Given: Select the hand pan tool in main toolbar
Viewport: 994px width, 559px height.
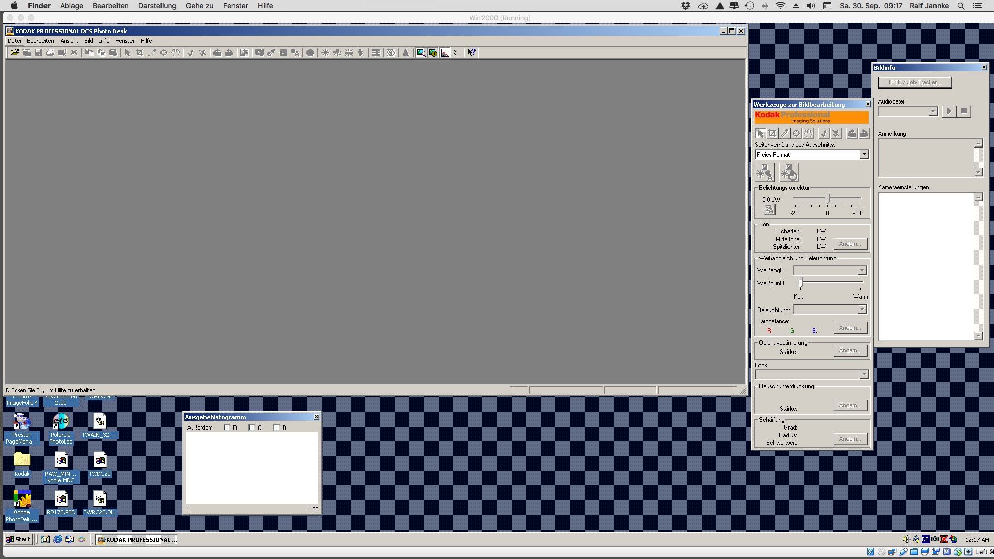Looking at the screenshot, I should pos(176,53).
